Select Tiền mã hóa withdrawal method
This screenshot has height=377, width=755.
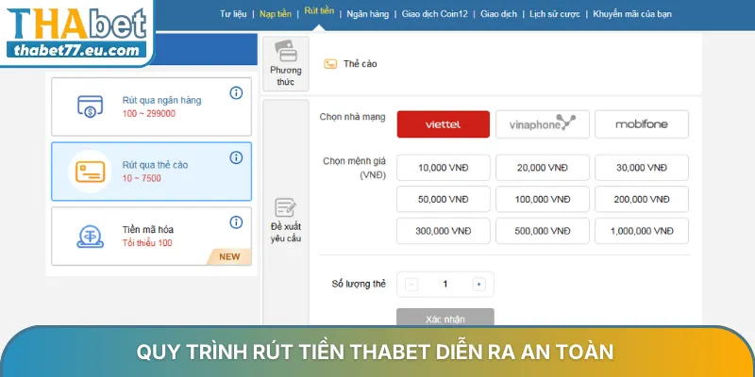151,237
